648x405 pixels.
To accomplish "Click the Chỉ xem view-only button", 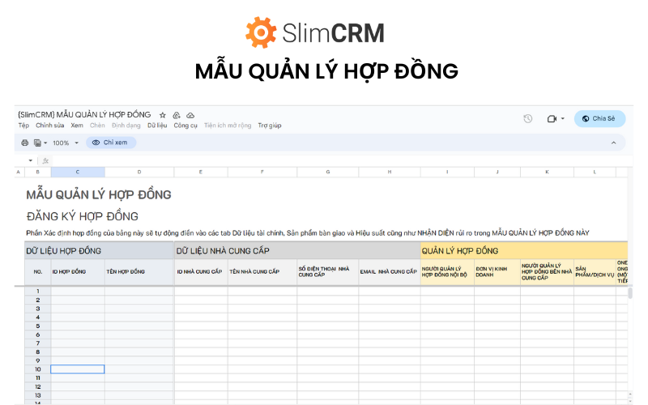I will [x=111, y=143].
